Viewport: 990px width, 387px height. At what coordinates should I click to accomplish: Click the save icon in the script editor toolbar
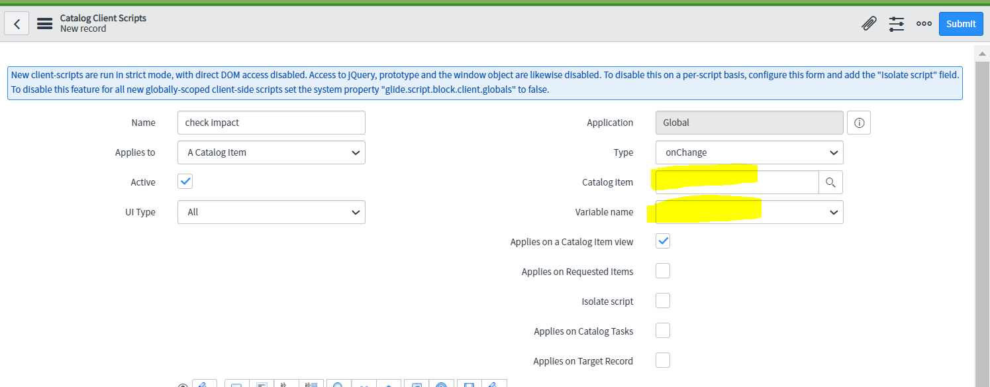click(x=468, y=384)
